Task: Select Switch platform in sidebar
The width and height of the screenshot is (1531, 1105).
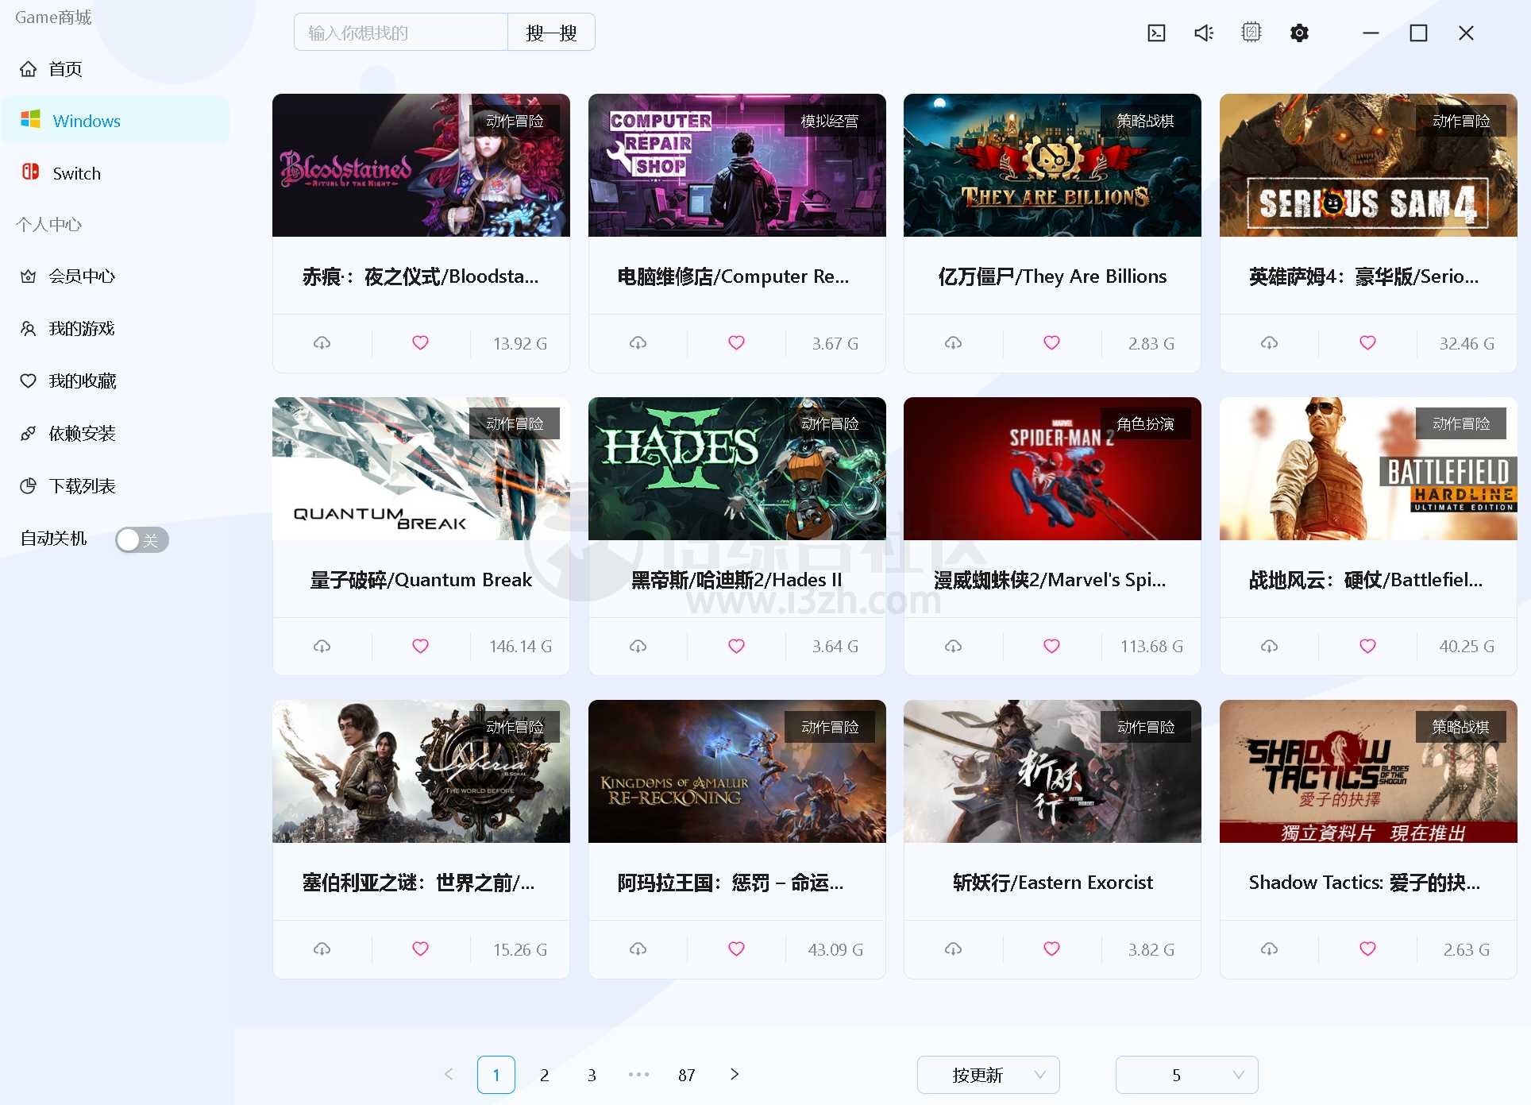Action: 115,173
